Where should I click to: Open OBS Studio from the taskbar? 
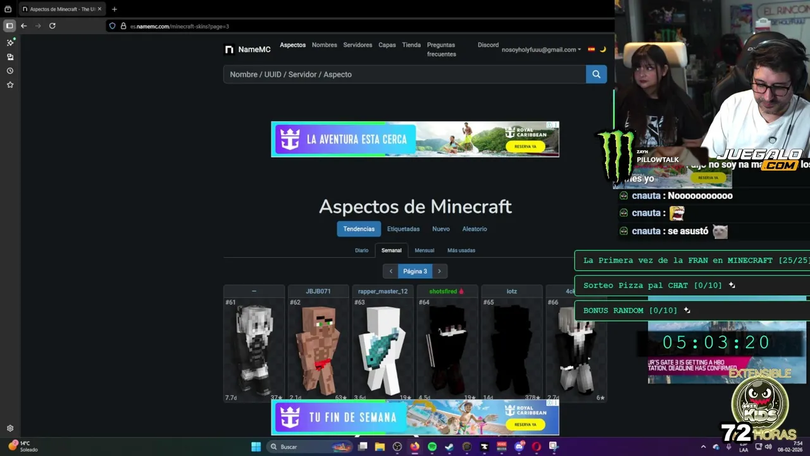(x=397, y=446)
